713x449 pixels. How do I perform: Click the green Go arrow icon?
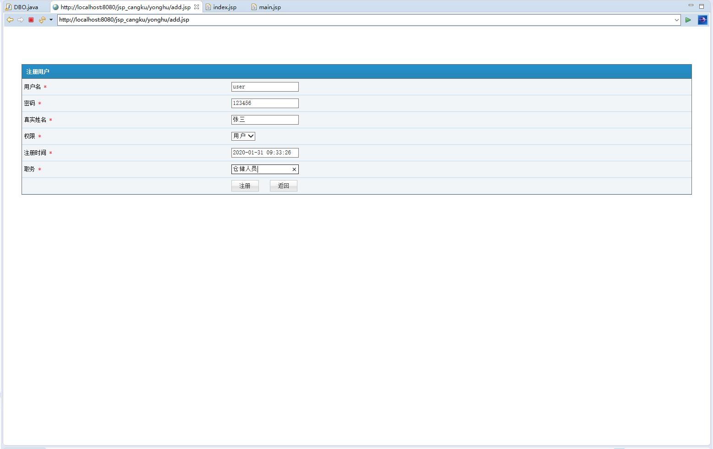point(688,20)
